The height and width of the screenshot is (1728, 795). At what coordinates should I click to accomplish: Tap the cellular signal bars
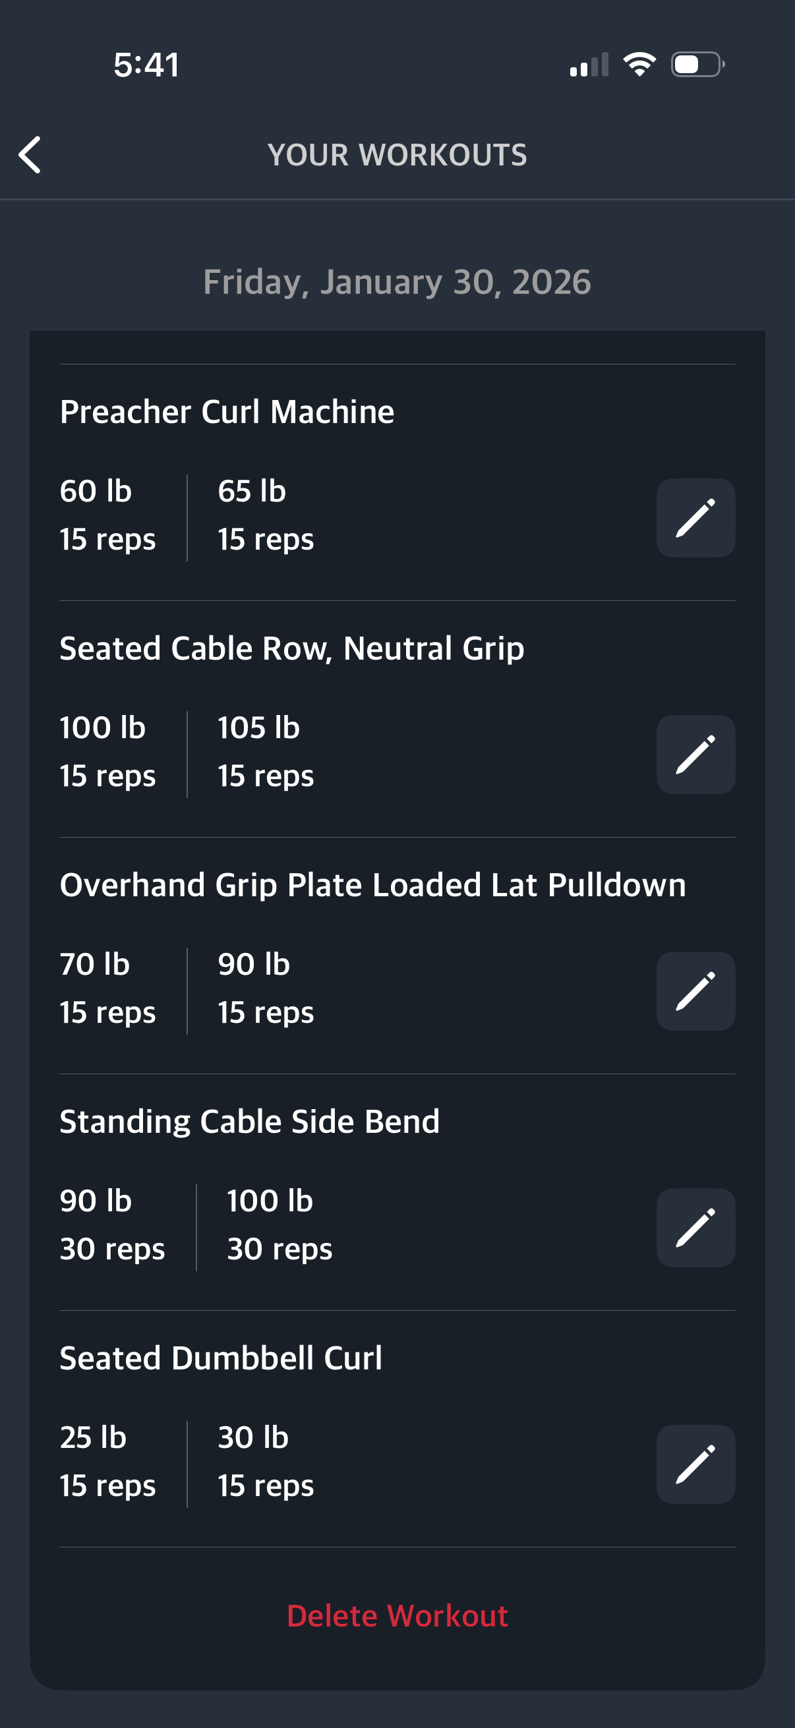pos(589,65)
